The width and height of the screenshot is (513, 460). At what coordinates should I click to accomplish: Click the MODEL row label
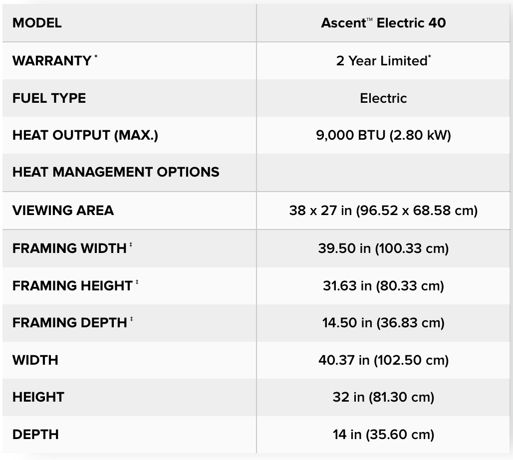pyautogui.click(x=37, y=23)
